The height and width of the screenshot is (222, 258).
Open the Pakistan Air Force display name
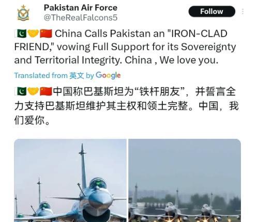pos(81,8)
